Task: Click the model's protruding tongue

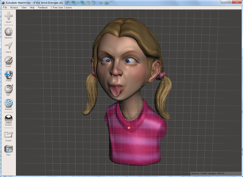Action: (x=116, y=91)
